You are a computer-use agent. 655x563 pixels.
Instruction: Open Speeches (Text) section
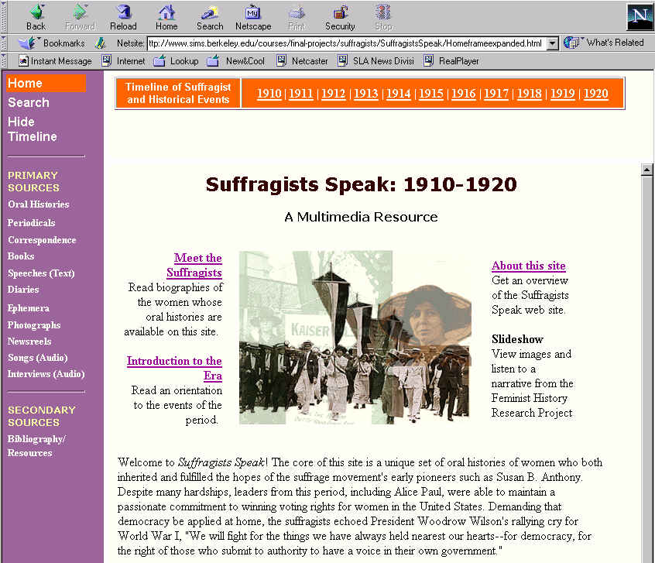click(x=41, y=273)
